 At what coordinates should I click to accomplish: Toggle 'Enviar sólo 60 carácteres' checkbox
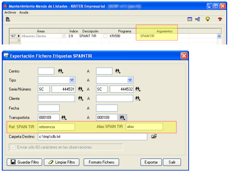point(14,147)
